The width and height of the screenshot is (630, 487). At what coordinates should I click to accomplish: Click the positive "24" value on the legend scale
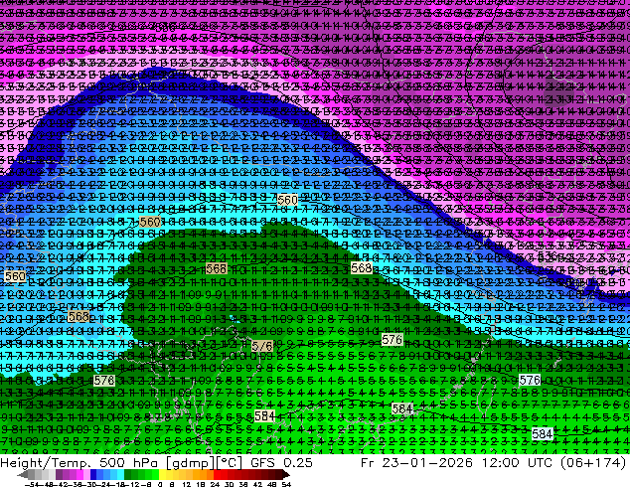pos(215,485)
